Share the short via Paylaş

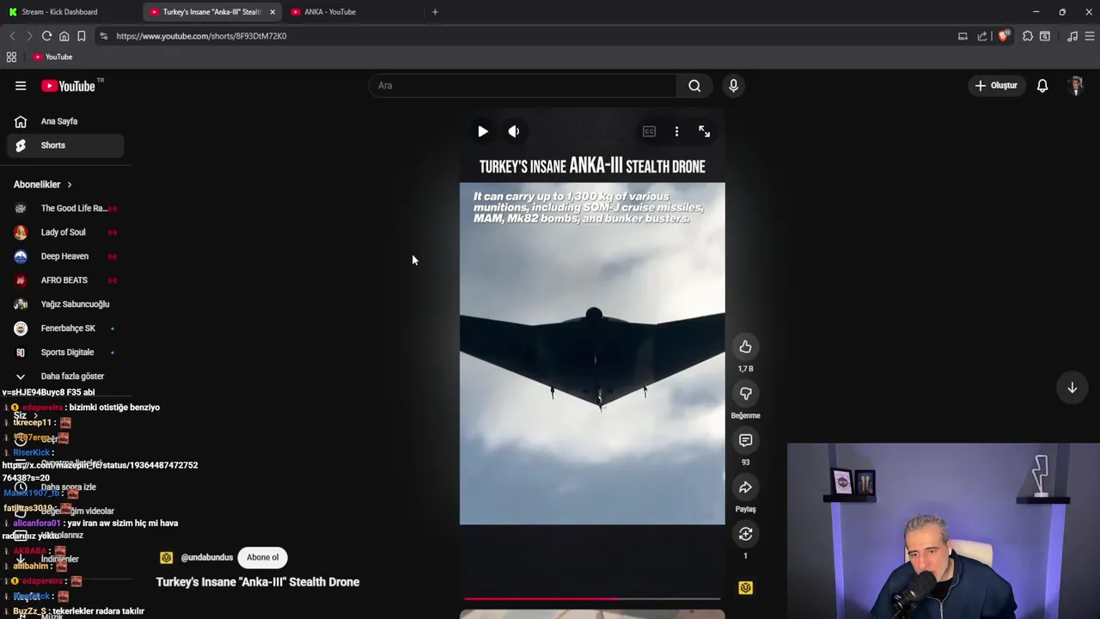(x=745, y=487)
